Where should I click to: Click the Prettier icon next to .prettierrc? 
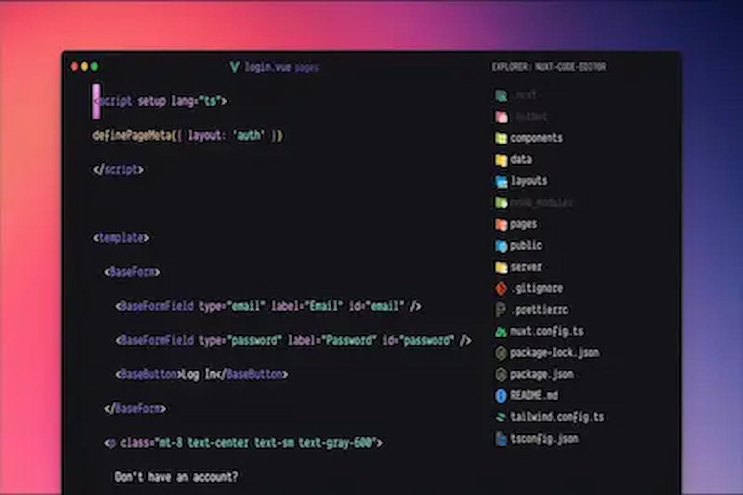(x=501, y=310)
